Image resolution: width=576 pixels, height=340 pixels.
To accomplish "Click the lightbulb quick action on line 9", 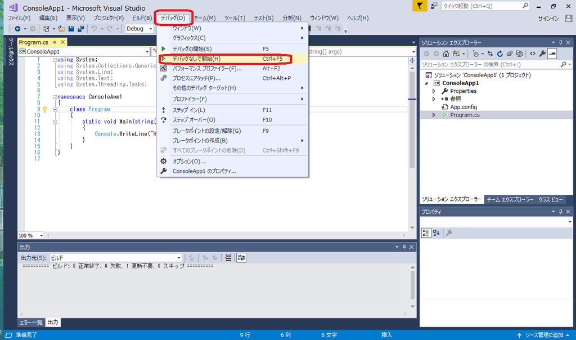I will [x=45, y=109].
